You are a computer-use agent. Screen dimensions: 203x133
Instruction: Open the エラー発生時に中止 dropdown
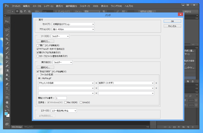[x=64, y=111]
